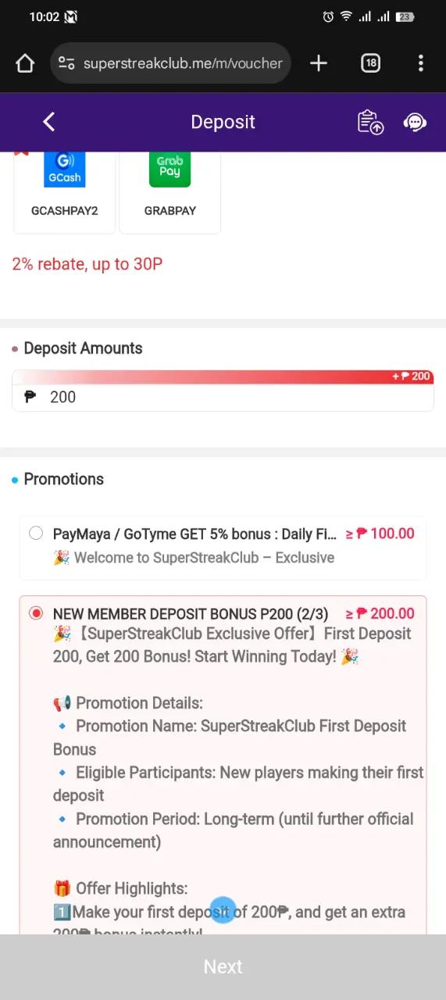
Task: View open tabs counter showing 18
Action: tap(370, 63)
